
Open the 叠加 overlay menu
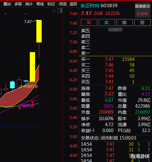tap(7, 4)
